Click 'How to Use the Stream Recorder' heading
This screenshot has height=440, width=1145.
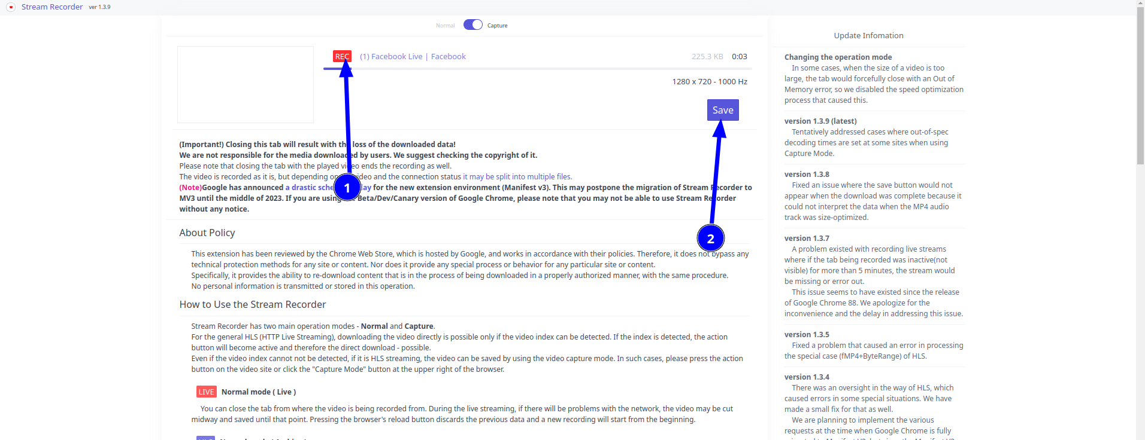[253, 304]
